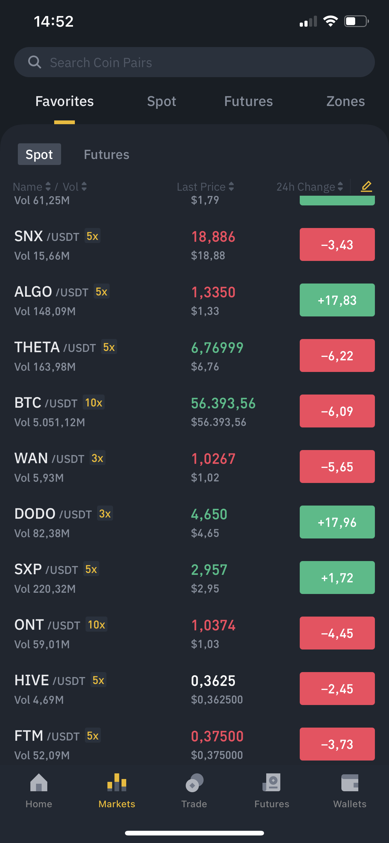The image size is (389, 843).
Task: Sort list by Name arrows
Action: (48, 187)
